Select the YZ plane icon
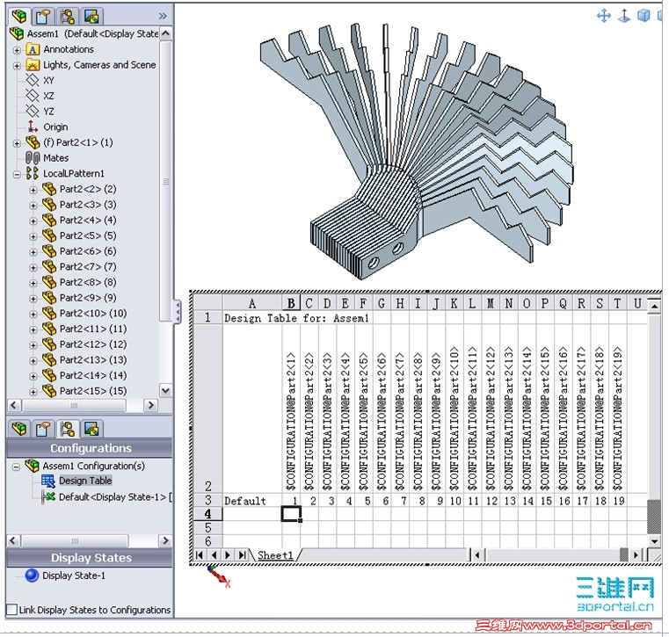Viewport: 669px width, 637px height. pyautogui.click(x=33, y=112)
